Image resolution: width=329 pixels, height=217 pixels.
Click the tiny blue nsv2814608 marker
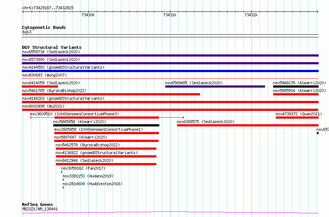[63, 187]
